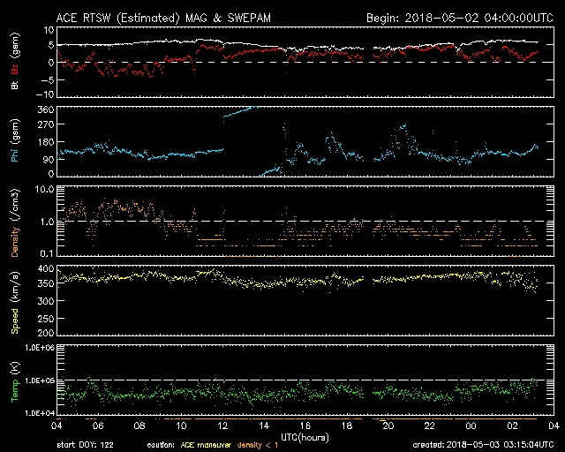This screenshot has width=565, height=452.
Task: Click the "08" hour label on time axis
Action: [139, 426]
